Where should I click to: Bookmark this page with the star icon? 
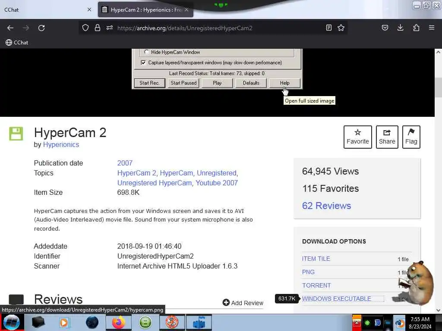[x=341, y=28]
